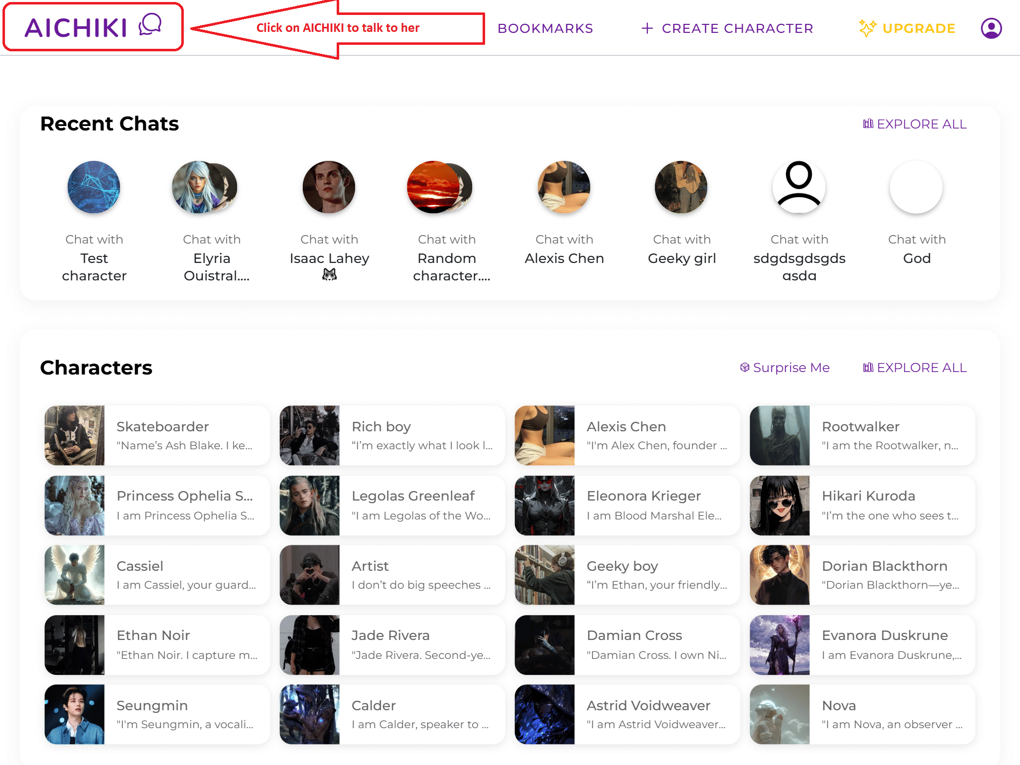Open chat with sdgdsgdsgds placeholder avatar
This screenshot has height=765, width=1020.
tap(799, 187)
